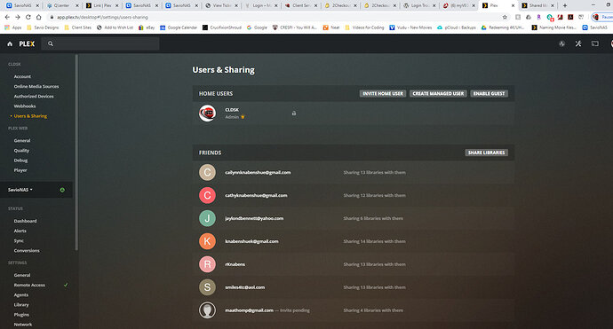The width and height of the screenshot is (613, 329).
Task: Open Authorized Devices
Action: click(34, 96)
